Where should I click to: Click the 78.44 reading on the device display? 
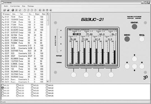coord(73,39)
